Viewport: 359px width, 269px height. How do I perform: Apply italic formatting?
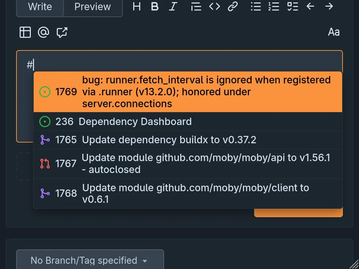(173, 6)
